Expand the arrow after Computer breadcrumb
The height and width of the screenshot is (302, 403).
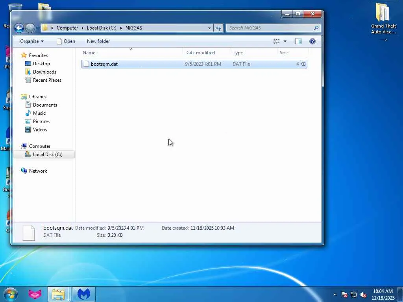pyautogui.click(x=83, y=28)
